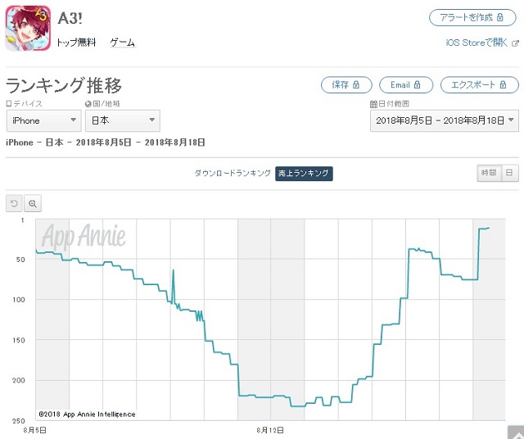Switch to the ダウンロードランキング tab

233,173
